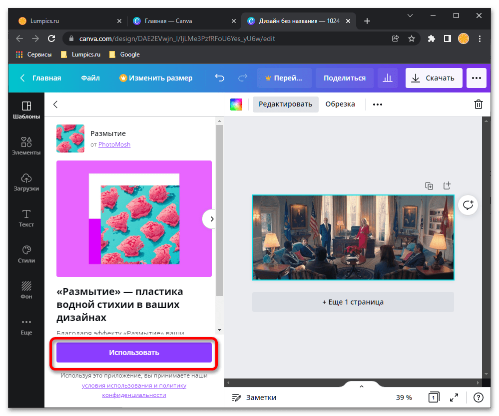Open the tab search dropdown arrow
499x416 pixels.
410,15
